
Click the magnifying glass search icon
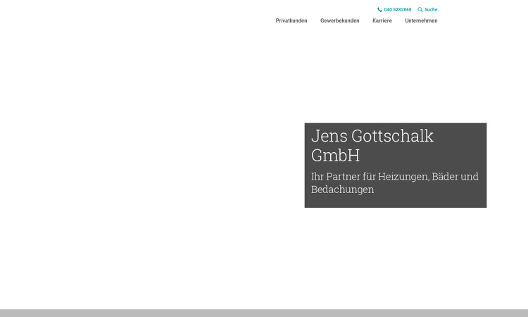click(x=420, y=10)
